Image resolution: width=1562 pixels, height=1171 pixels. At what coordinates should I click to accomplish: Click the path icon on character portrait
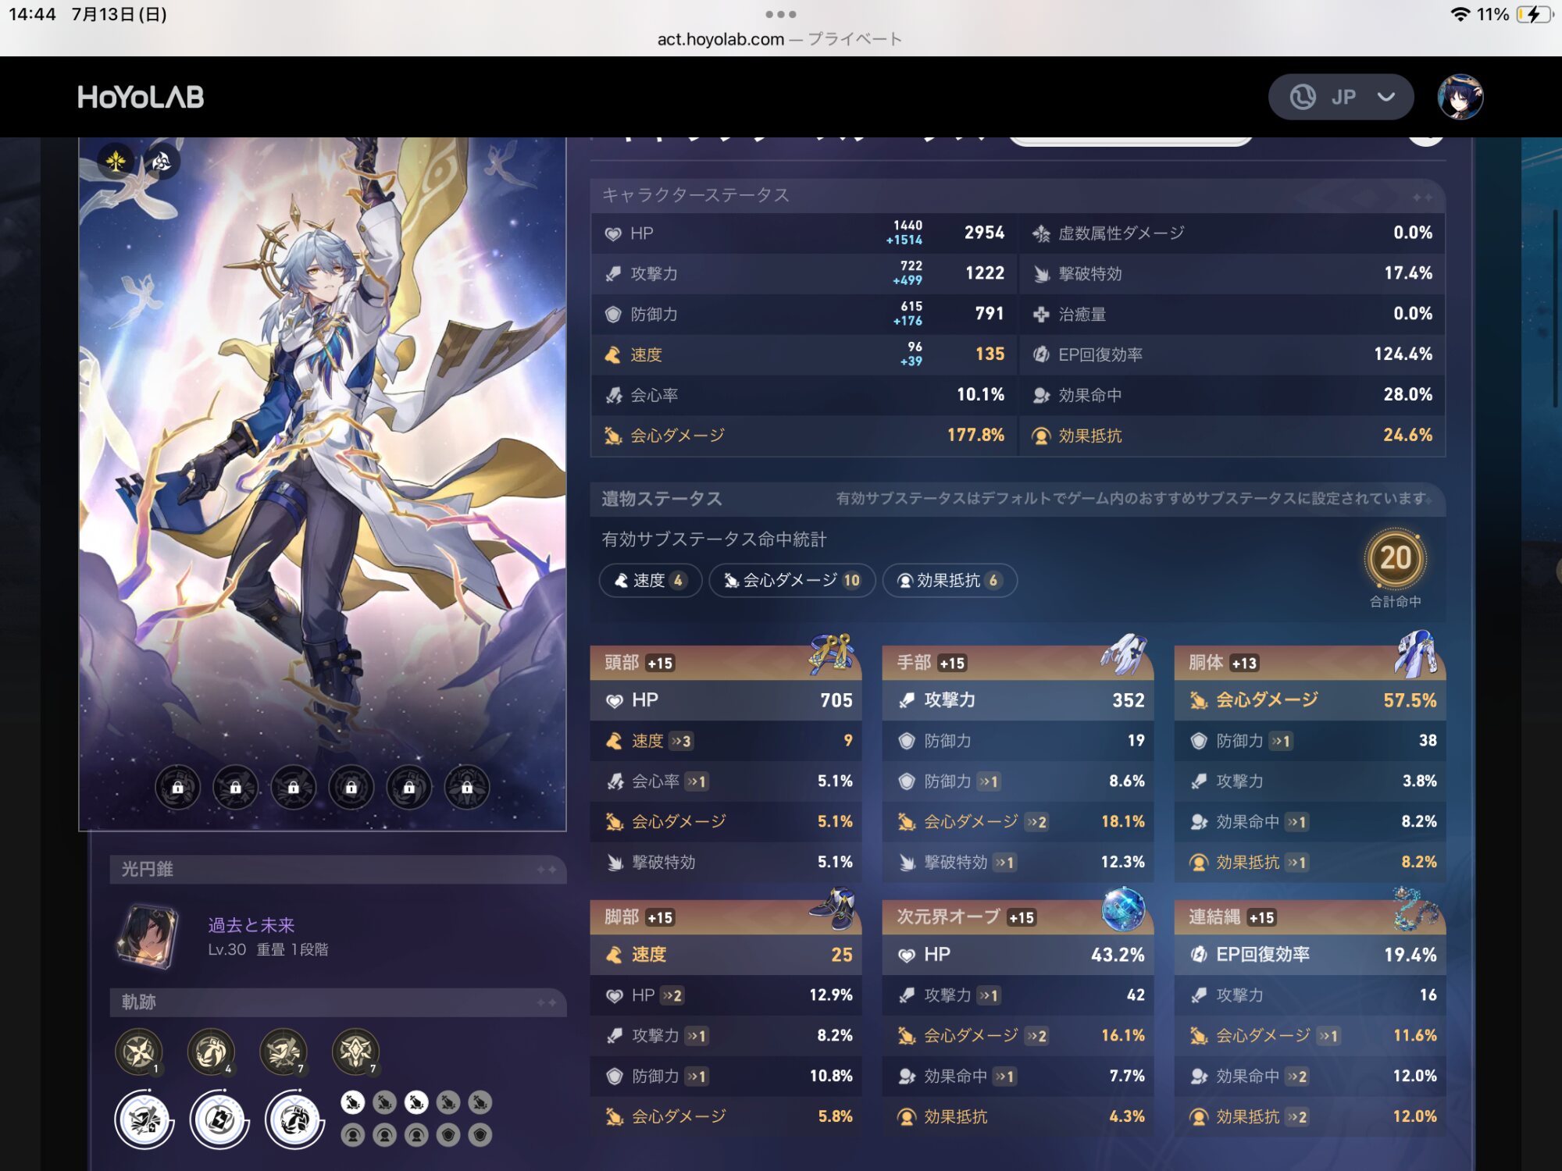pos(161,161)
